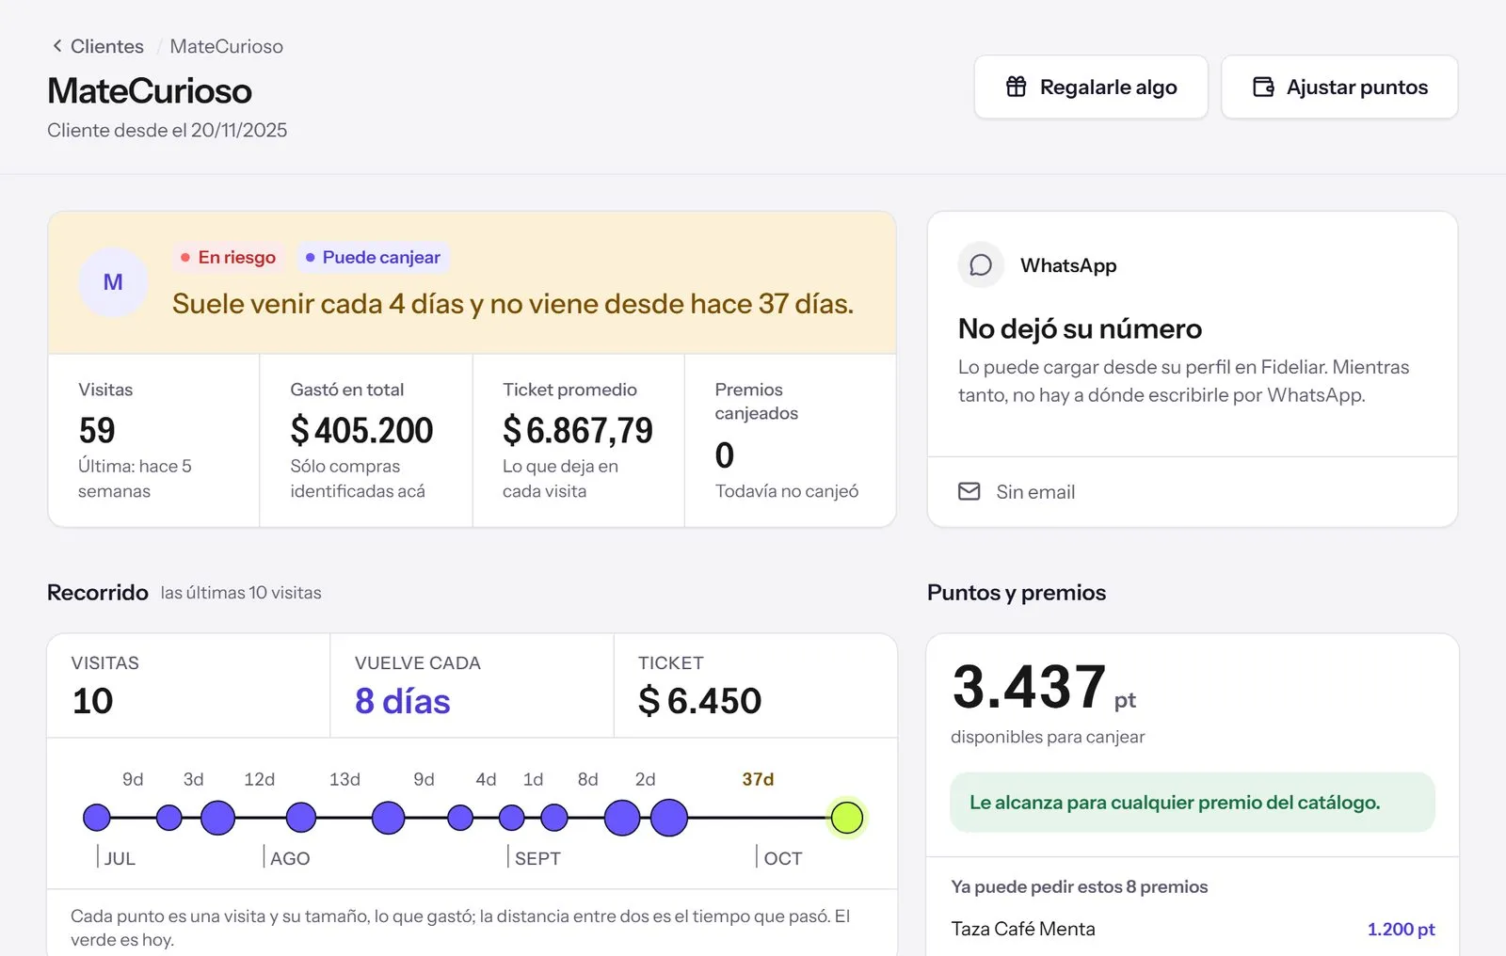Click the Taza Café Menta reward row
The height and width of the screenshot is (956, 1506).
coord(1193,929)
